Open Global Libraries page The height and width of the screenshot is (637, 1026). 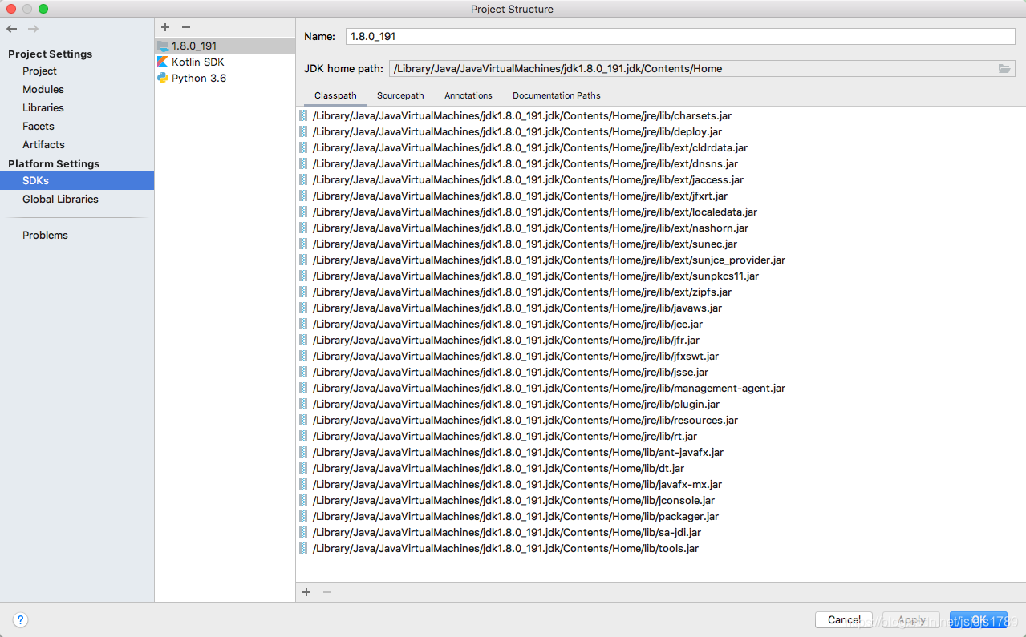pos(60,199)
